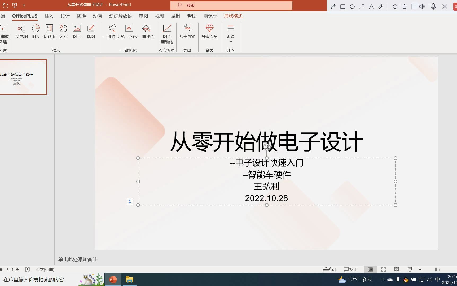Viewport: 457px width, 286px height.
Task: Open the 图标 icon library
Action: tap(63, 32)
